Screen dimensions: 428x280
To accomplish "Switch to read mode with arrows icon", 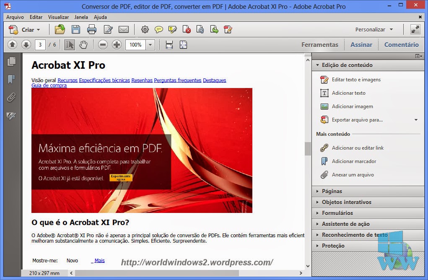I will [x=415, y=29].
